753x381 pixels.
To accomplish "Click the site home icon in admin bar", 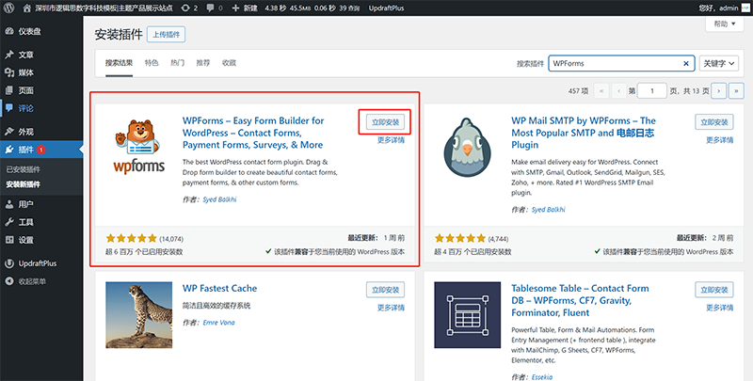I will [x=27, y=8].
